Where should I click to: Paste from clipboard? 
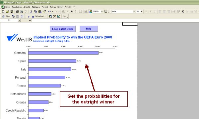40,12
